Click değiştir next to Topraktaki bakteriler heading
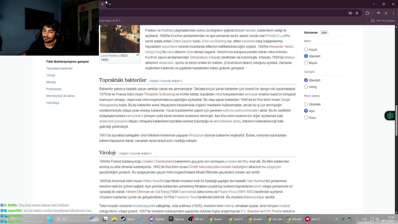 [x=155, y=81]
